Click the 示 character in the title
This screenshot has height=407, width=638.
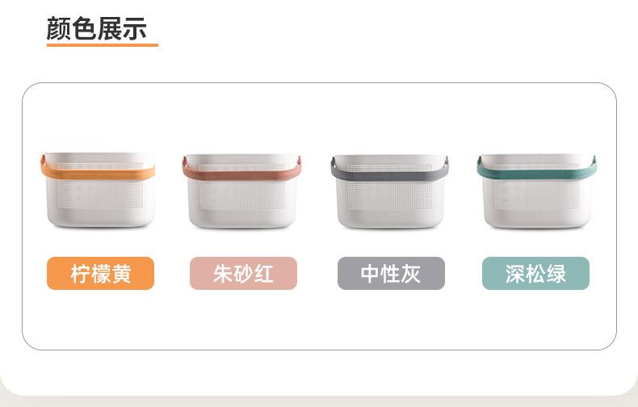(135, 29)
